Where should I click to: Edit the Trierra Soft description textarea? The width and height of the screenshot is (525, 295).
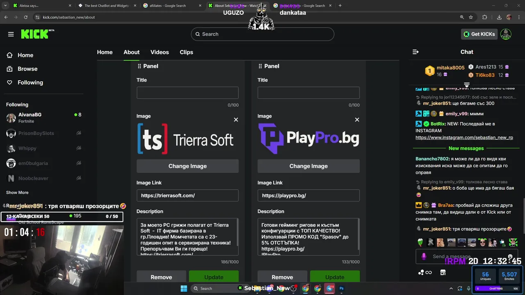coord(187,237)
